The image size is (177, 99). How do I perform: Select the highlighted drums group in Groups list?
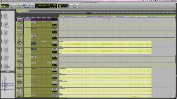point(8,83)
